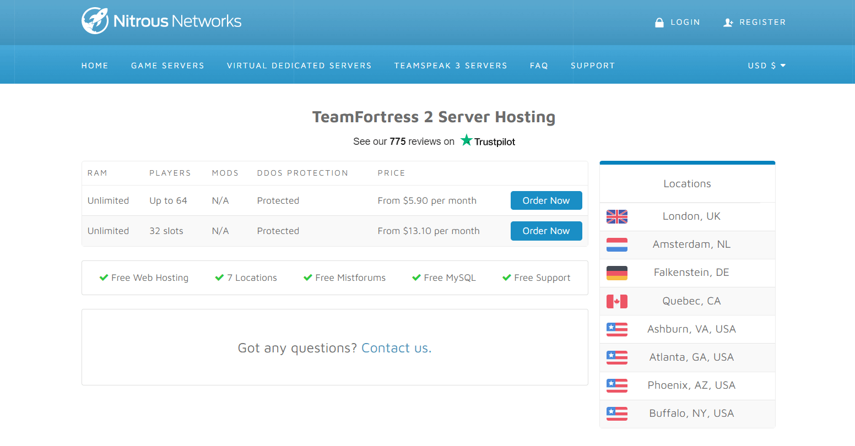Click the US flag beside Phoenix

tap(617, 385)
